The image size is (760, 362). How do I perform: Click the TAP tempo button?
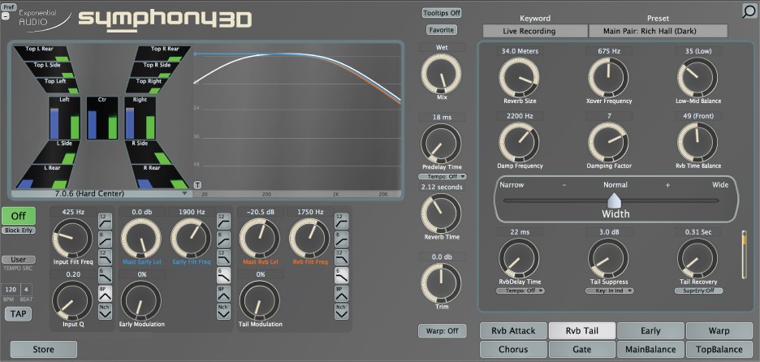coord(19,313)
